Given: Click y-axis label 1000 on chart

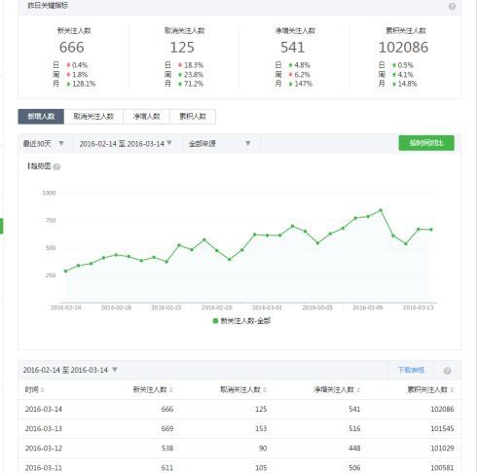Looking at the screenshot, I should tap(49, 193).
